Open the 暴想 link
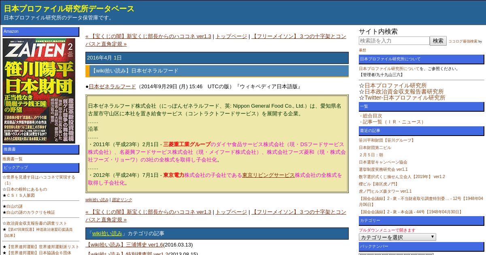 (362, 50)
